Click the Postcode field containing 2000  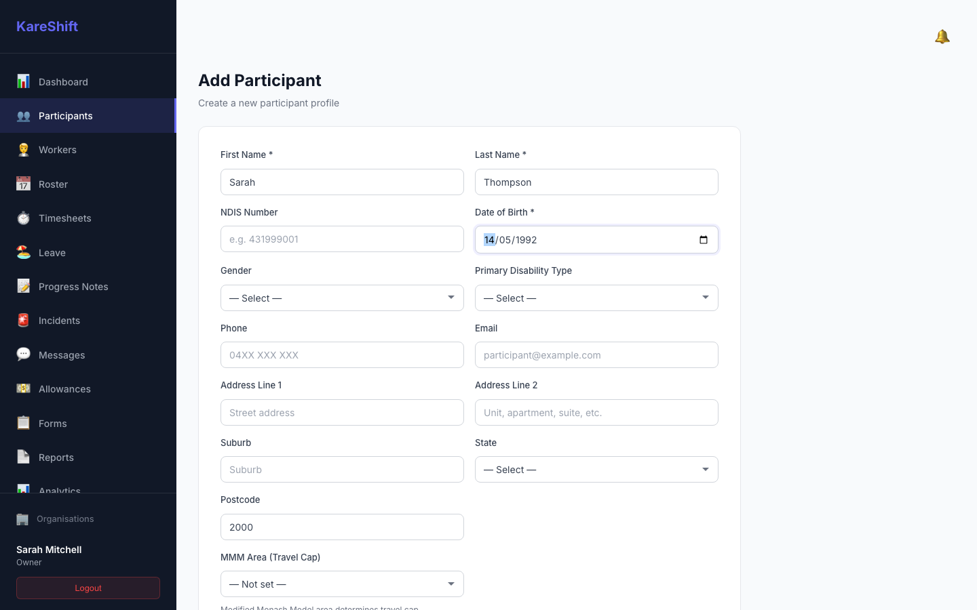342,527
